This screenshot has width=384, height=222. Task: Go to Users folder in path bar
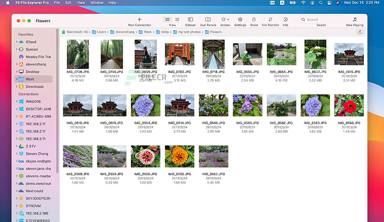[x=99, y=32]
